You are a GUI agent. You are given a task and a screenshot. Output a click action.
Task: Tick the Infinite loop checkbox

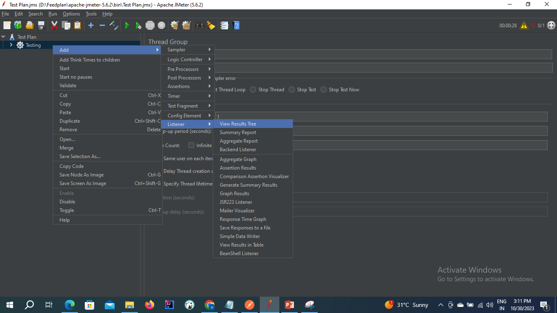(191, 145)
